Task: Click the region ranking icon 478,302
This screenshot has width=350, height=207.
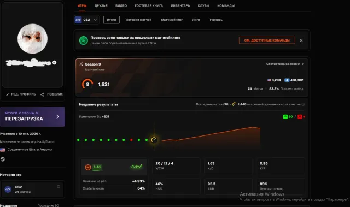Action: click(294, 80)
